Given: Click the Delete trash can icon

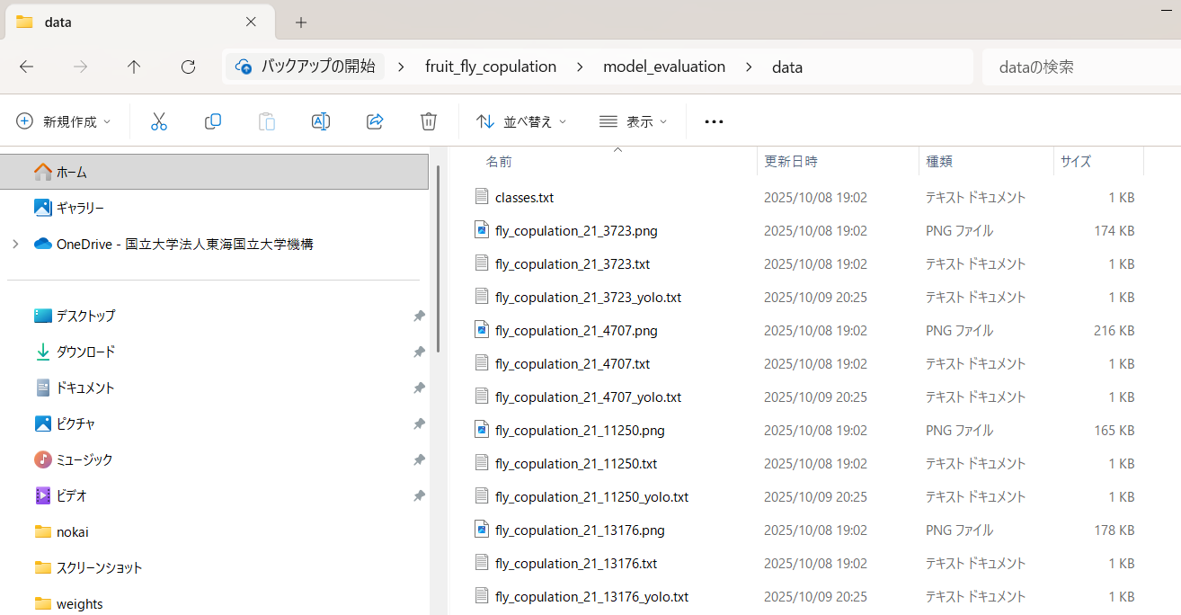Looking at the screenshot, I should tap(429, 121).
